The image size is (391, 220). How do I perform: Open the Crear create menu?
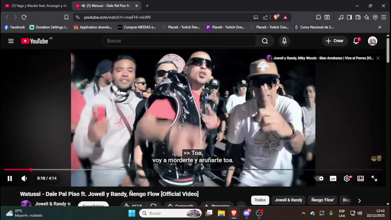click(x=335, y=41)
